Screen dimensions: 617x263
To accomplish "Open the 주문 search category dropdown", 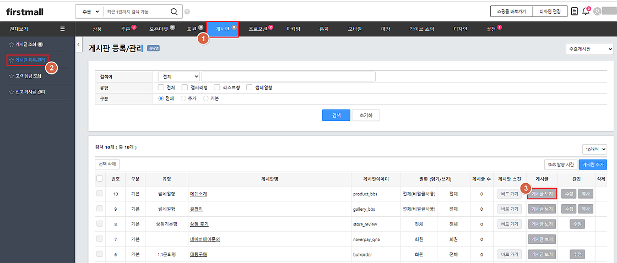I will click(89, 12).
